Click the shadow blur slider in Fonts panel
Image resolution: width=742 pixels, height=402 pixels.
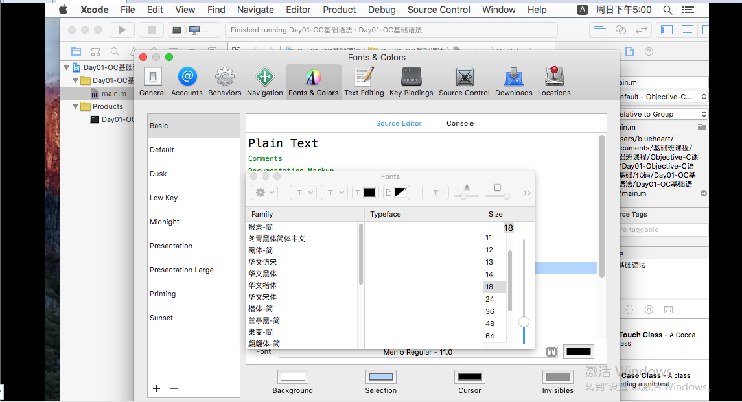click(x=498, y=196)
